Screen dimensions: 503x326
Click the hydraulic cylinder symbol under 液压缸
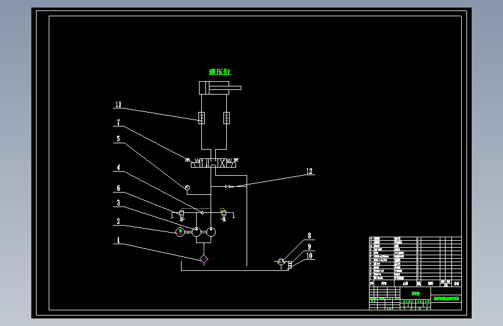point(220,88)
